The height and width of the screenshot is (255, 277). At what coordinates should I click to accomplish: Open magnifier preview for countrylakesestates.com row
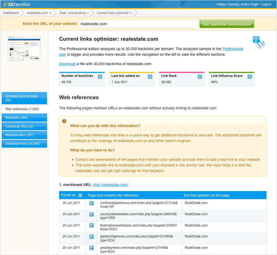[x=91, y=214]
